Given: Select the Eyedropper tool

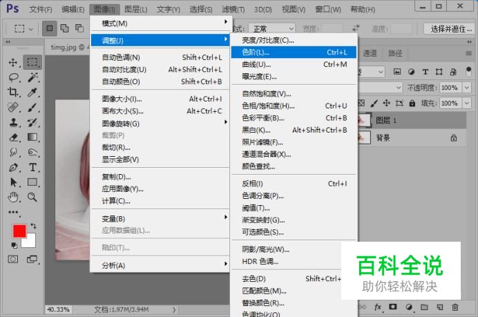Looking at the screenshot, I should click(32, 92).
